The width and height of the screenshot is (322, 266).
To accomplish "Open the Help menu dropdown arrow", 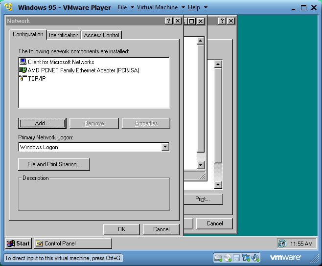I will point(206,7).
